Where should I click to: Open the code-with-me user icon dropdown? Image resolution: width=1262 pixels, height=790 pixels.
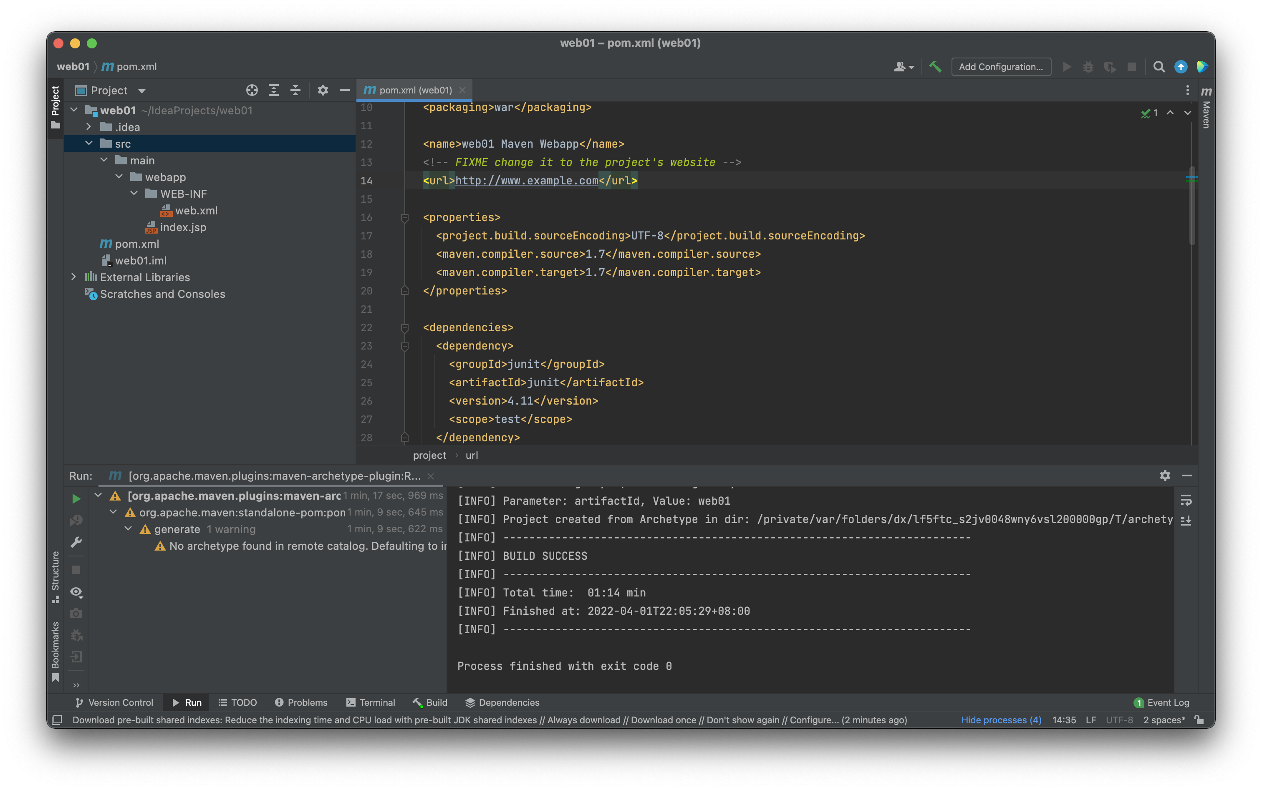click(x=904, y=67)
